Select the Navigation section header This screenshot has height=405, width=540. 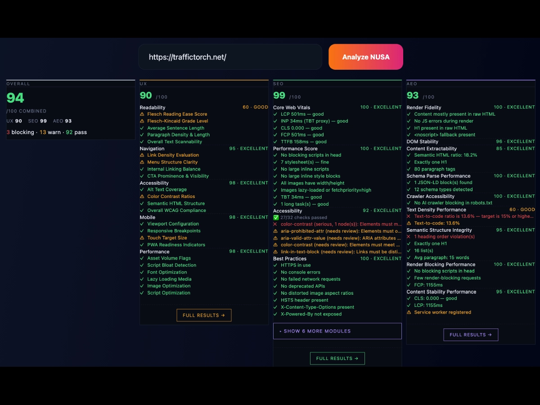tap(152, 148)
